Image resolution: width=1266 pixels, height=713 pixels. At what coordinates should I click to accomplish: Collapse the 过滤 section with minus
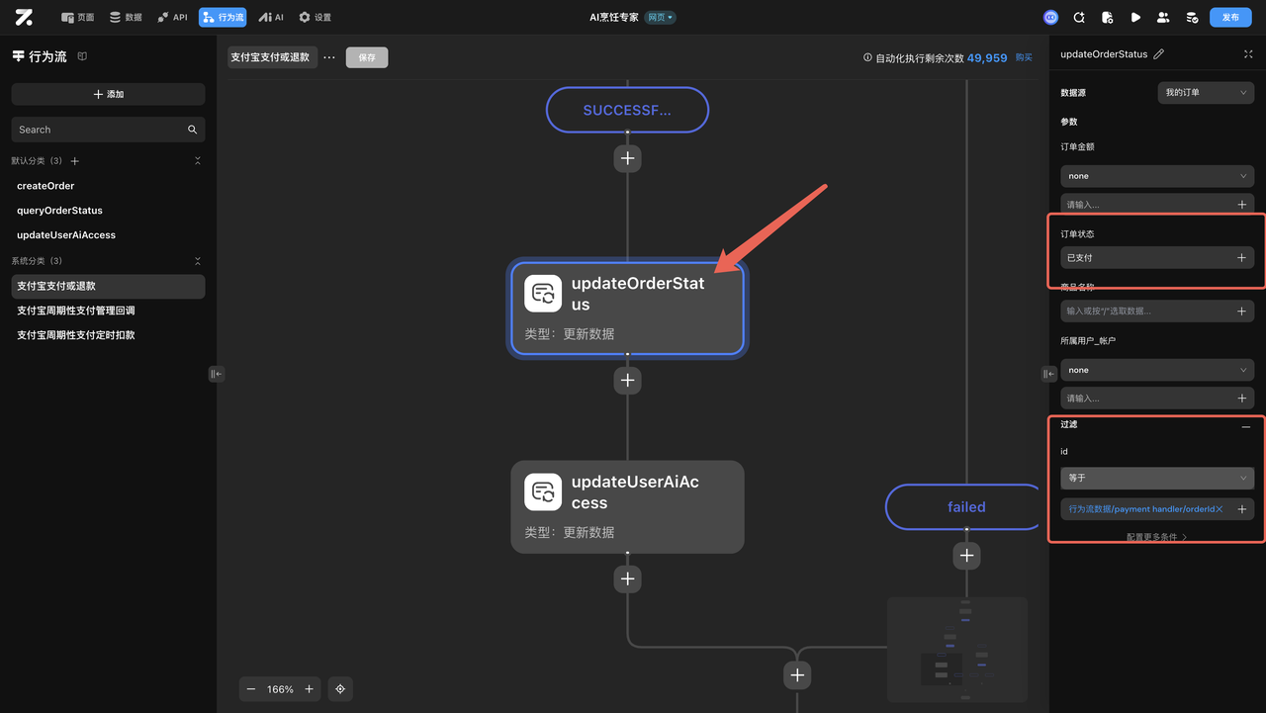1246,426
